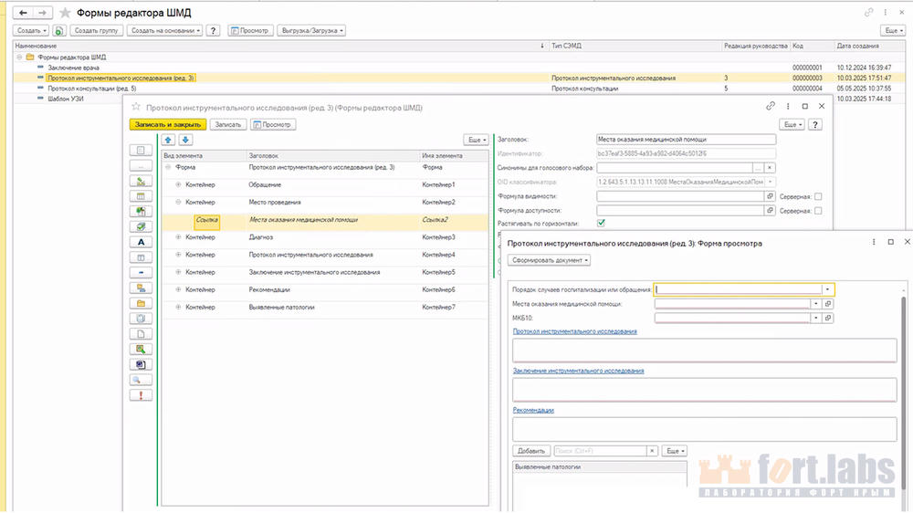Click the bold 'A' text element icon in the sidebar
The width and height of the screenshot is (913, 513).
[x=141, y=242]
